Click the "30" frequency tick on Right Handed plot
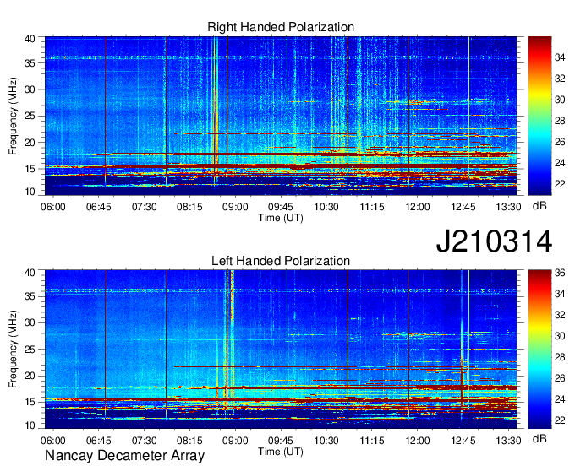Viewport: 575px width, 466px height. click(30, 89)
